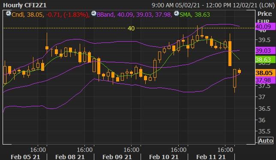Click the Price axis heading
Screen dimensions: 276x160
click(265, 14)
